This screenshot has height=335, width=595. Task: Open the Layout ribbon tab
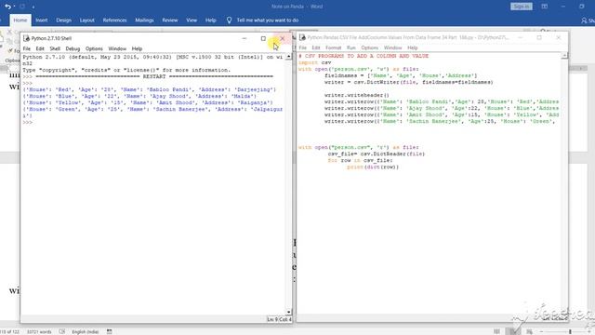pyautogui.click(x=86, y=20)
